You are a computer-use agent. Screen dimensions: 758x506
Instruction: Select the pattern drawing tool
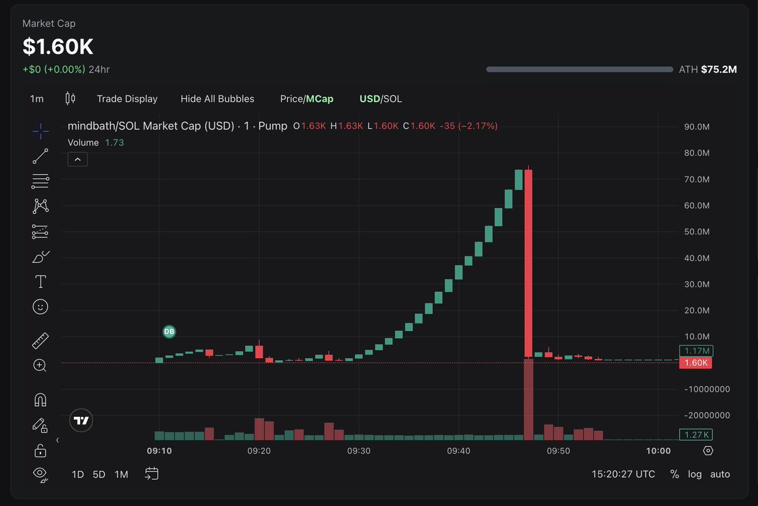pyautogui.click(x=40, y=206)
